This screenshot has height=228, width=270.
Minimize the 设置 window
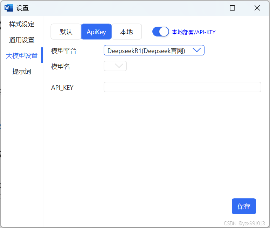(208, 8)
